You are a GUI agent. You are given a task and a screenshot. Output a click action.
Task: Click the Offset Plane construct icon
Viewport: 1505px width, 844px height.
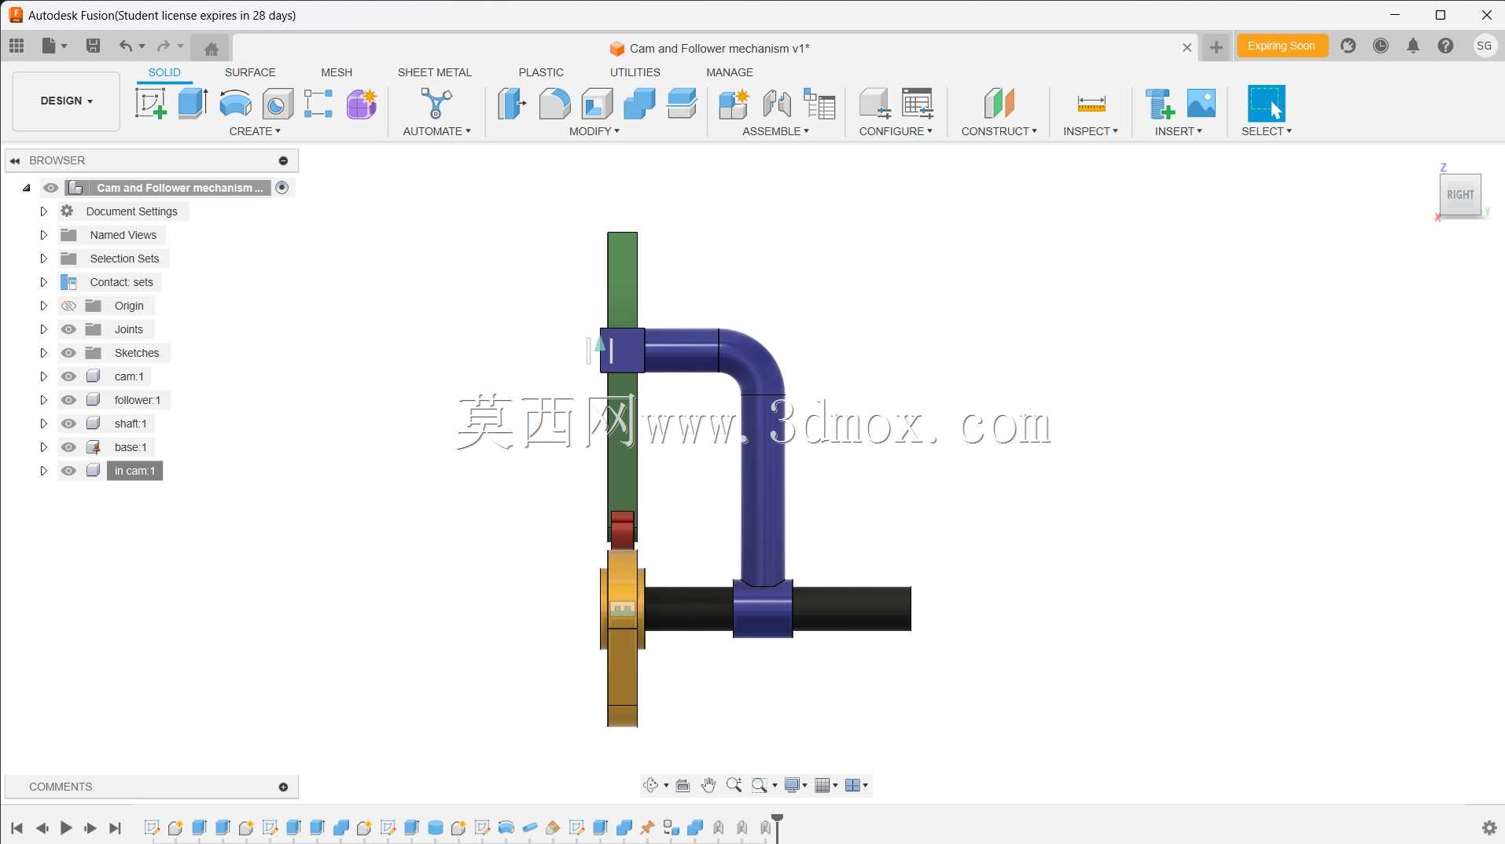click(999, 103)
